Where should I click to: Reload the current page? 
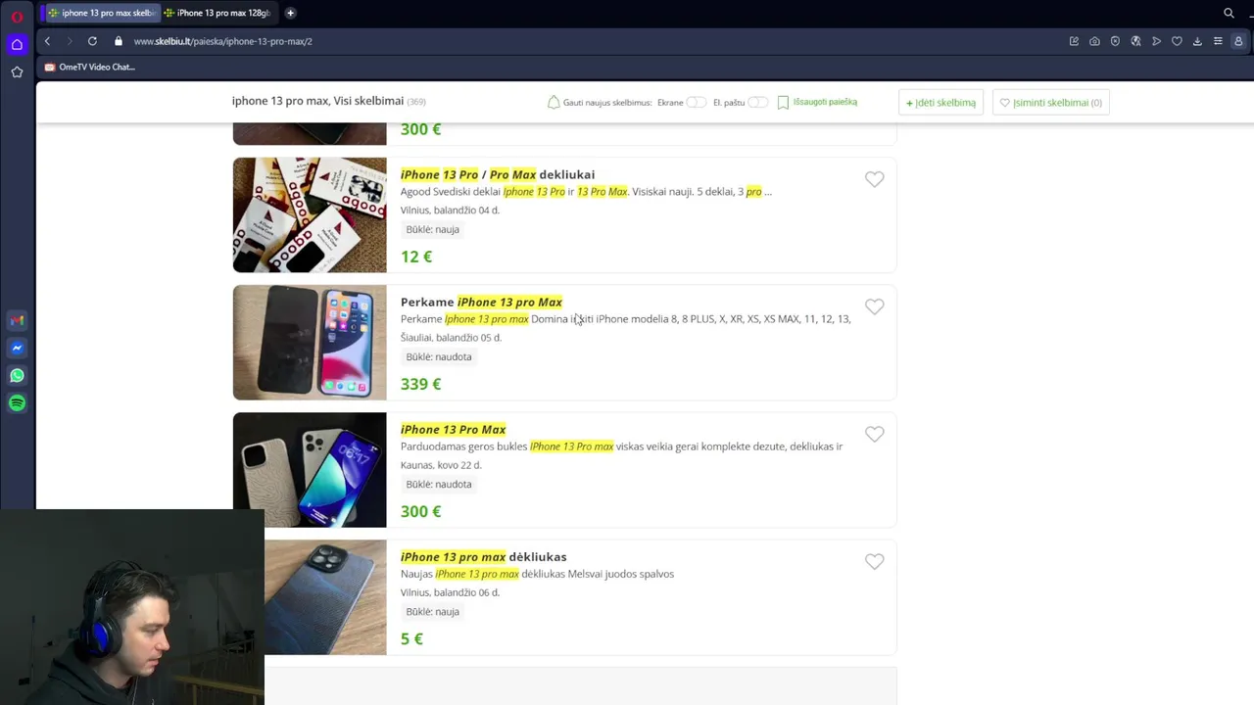click(x=92, y=41)
